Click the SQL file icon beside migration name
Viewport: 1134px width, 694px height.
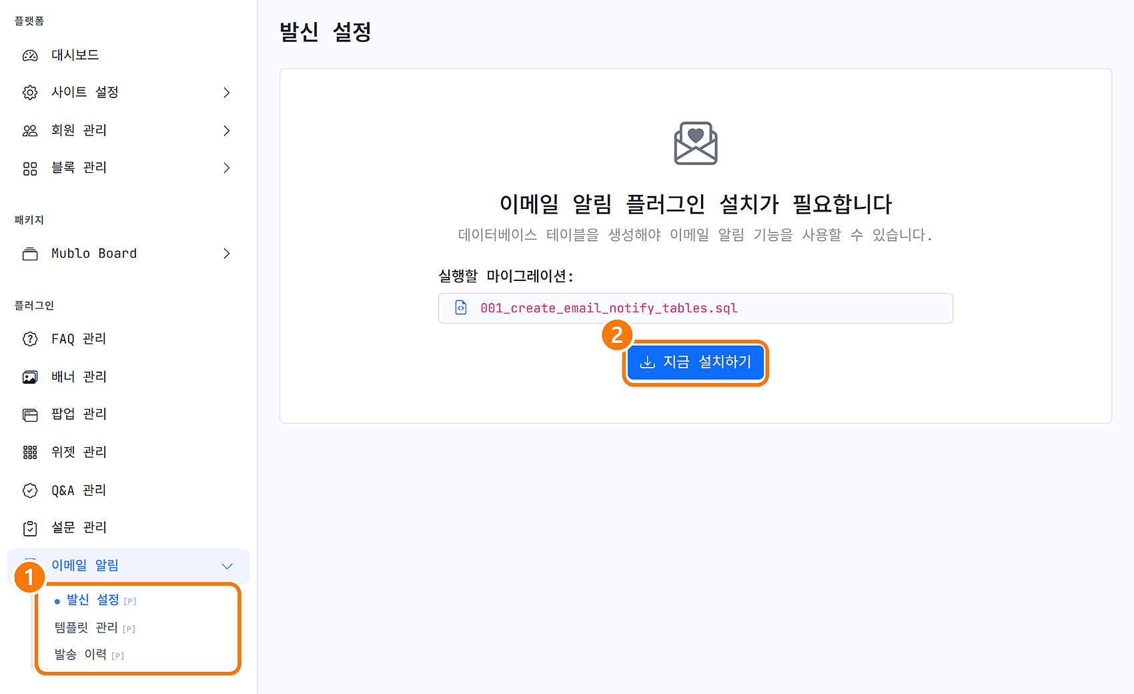461,308
